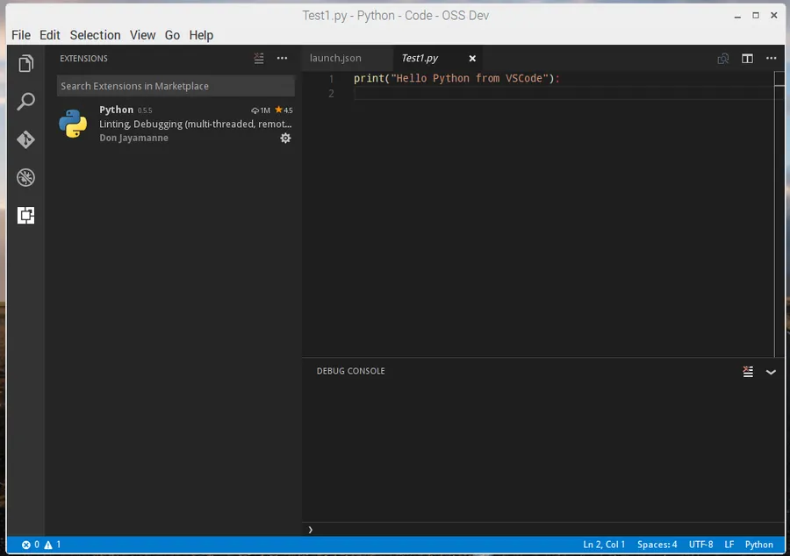The image size is (790, 556).
Task: Clear extensions input with the list icon
Action: 259,59
